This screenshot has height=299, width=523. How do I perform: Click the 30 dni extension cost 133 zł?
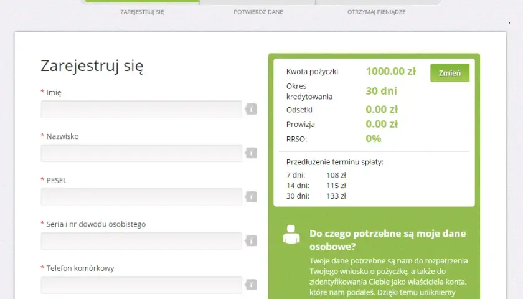[x=336, y=196]
